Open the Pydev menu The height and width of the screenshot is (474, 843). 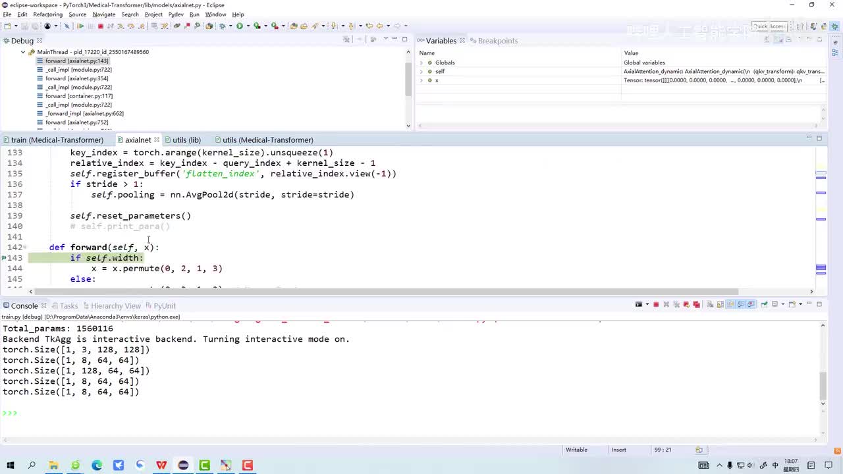click(x=176, y=14)
